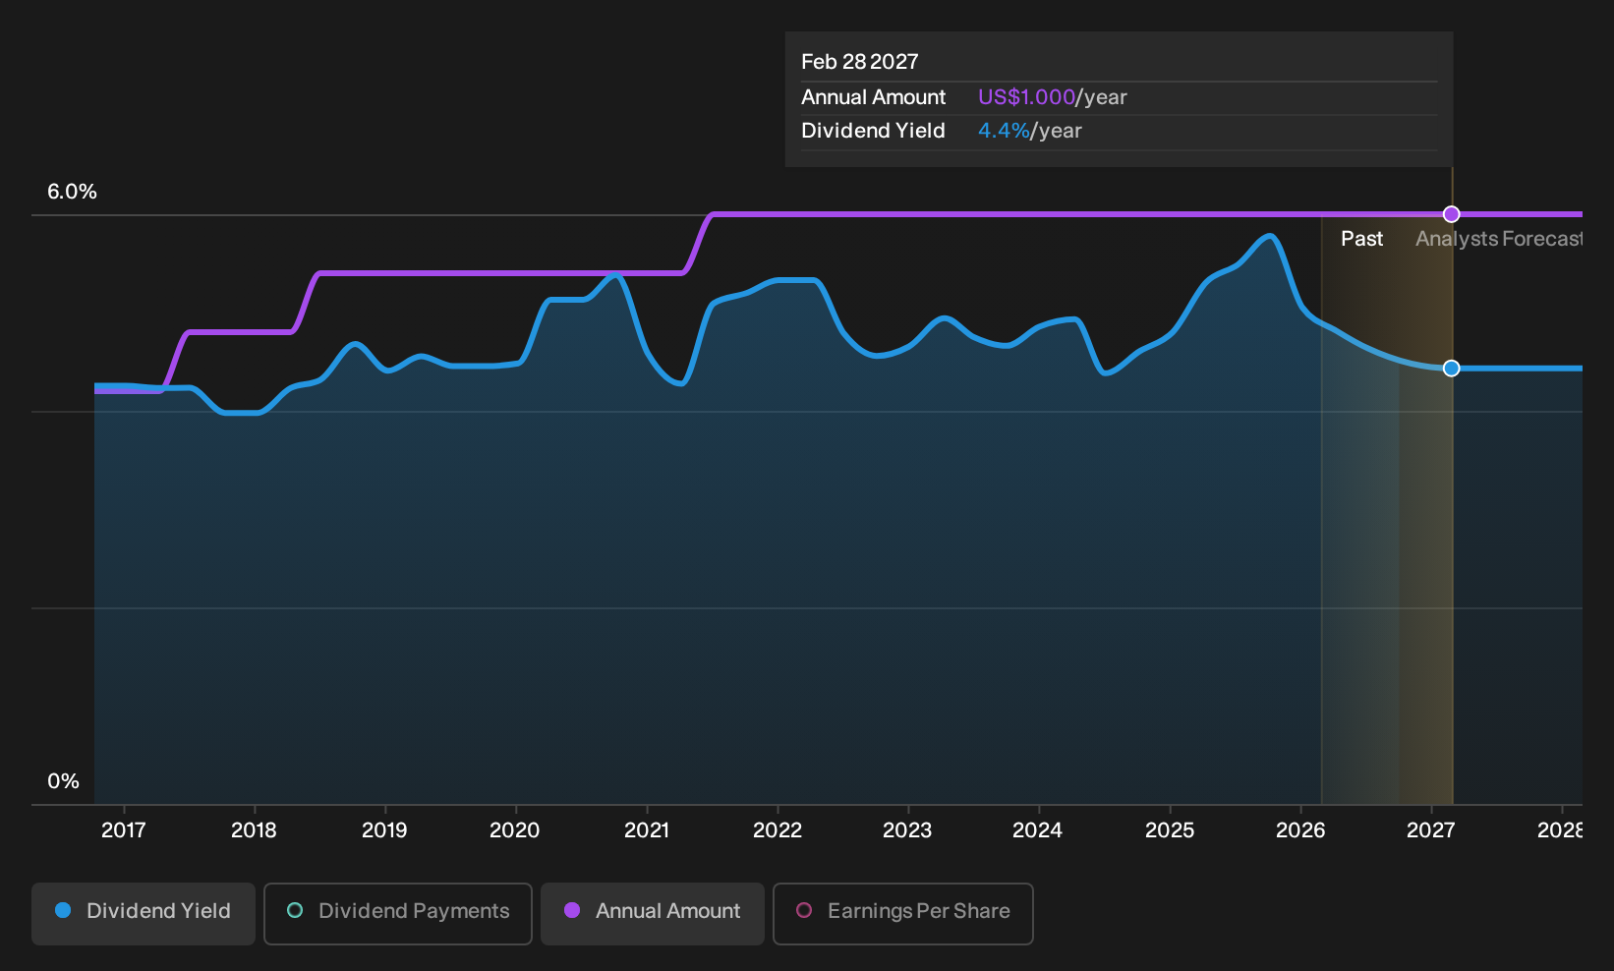The height and width of the screenshot is (971, 1614).
Task: Click the blue Dividend Yield data point marker
Action: 1451,369
